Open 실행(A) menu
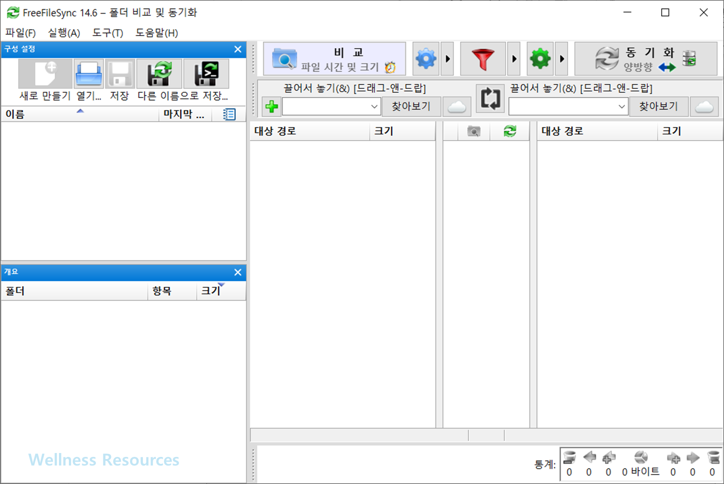Screen dimensions: 724x484 64,33
